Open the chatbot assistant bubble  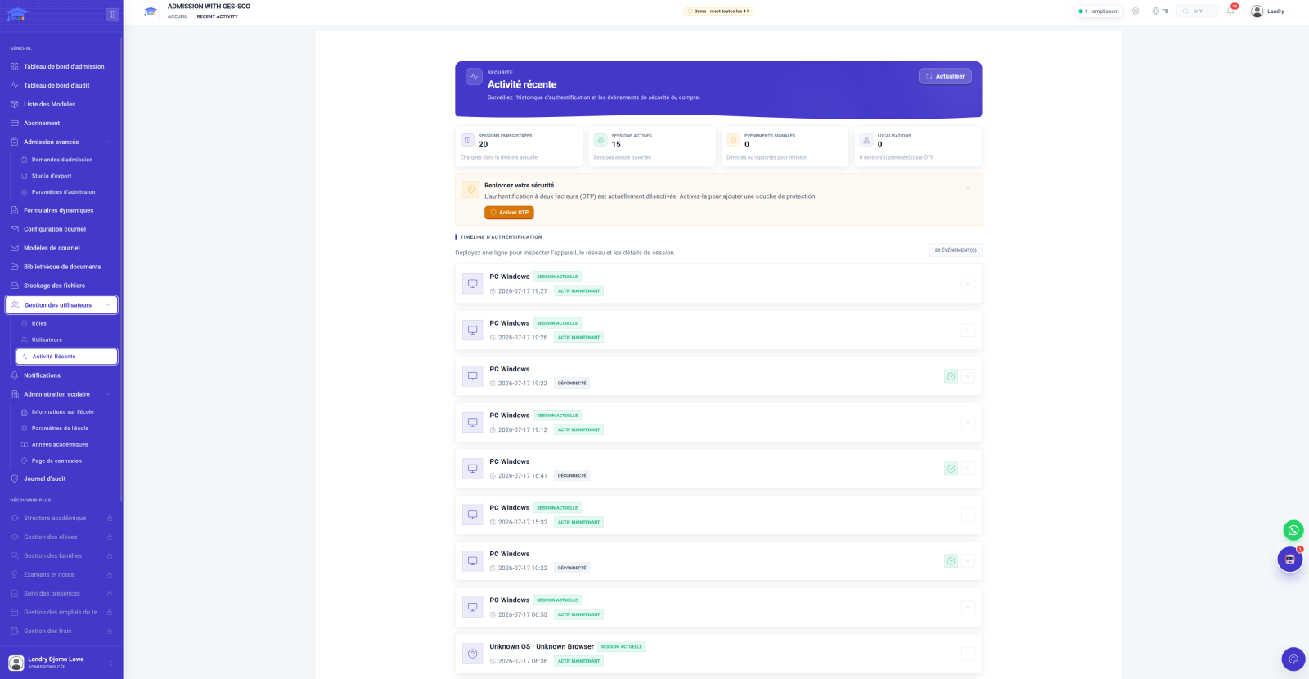click(x=1290, y=560)
